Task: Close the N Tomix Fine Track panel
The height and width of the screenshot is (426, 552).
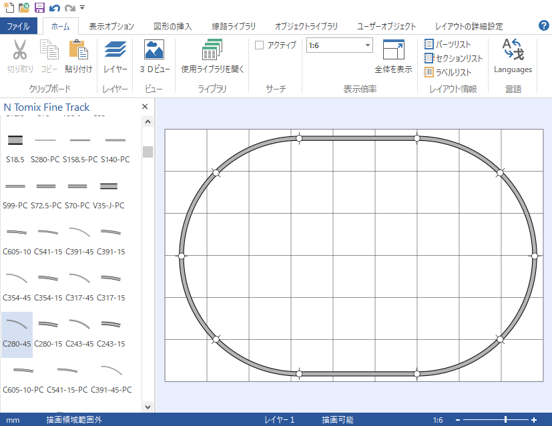Action: click(x=145, y=107)
